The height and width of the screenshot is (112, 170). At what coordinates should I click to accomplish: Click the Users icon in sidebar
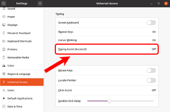click(4, 90)
